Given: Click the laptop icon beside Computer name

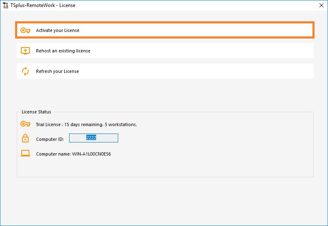Looking at the screenshot, I should (25, 154).
